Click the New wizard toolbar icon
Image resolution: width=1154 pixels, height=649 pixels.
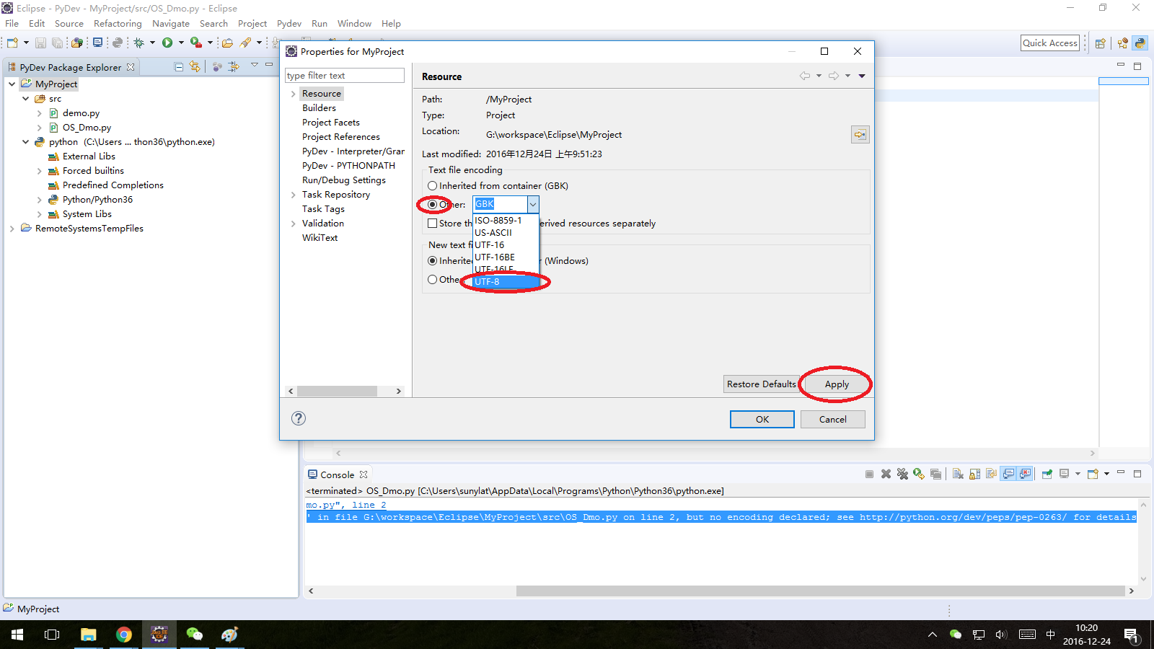(x=12, y=43)
